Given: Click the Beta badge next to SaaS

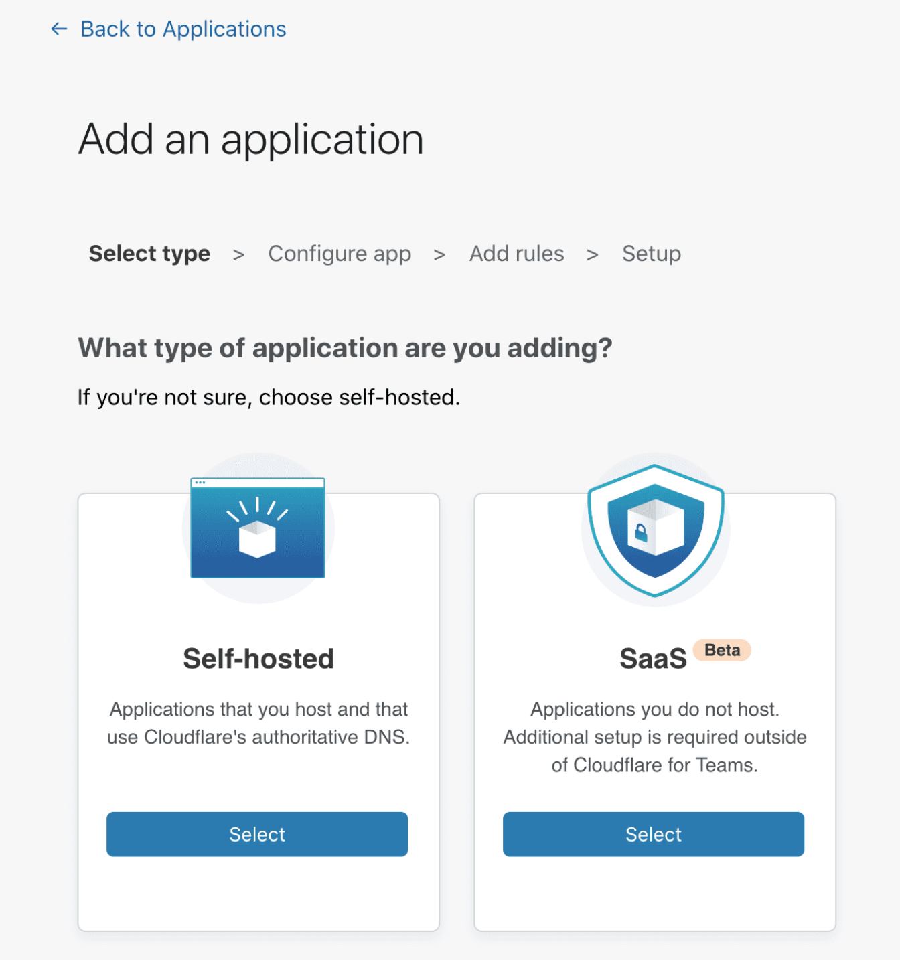Looking at the screenshot, I should coord(721,650).
